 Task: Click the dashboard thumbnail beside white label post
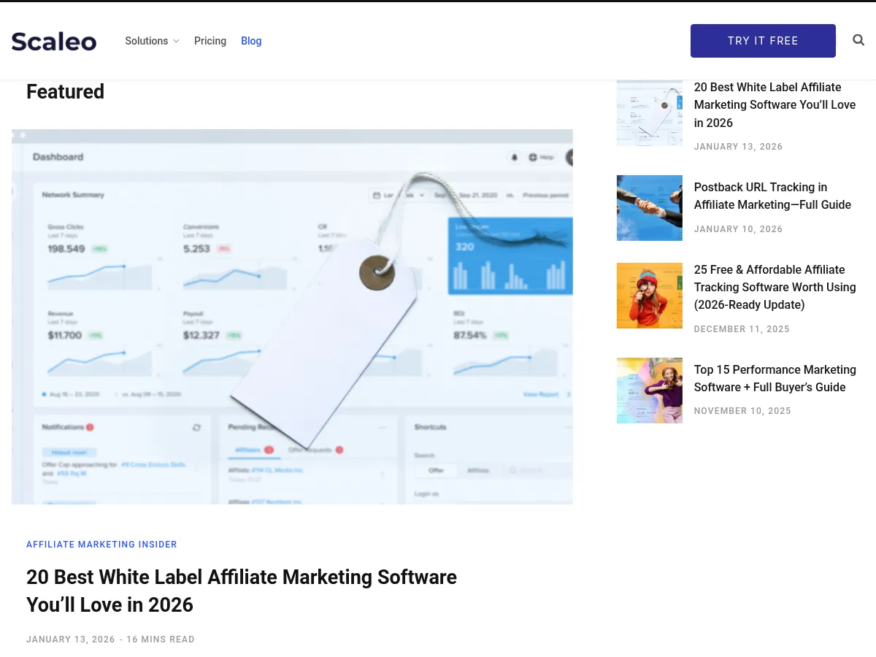[649, 112]
